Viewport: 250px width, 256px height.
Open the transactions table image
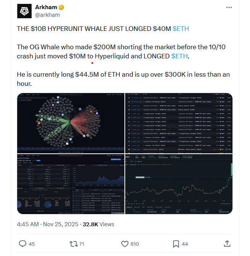pos(179,123)
